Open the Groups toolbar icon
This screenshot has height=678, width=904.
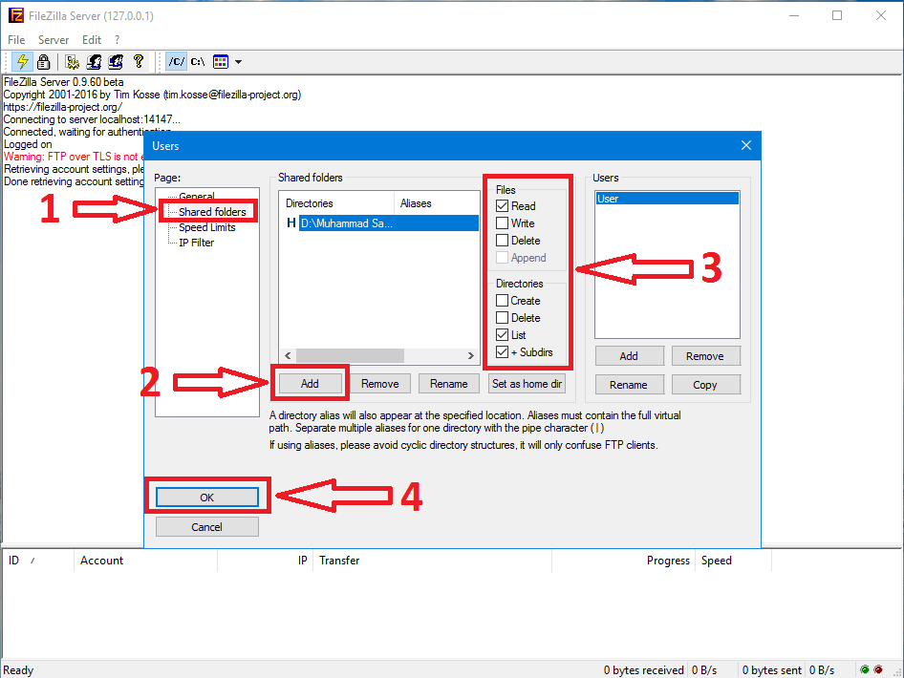115,61
